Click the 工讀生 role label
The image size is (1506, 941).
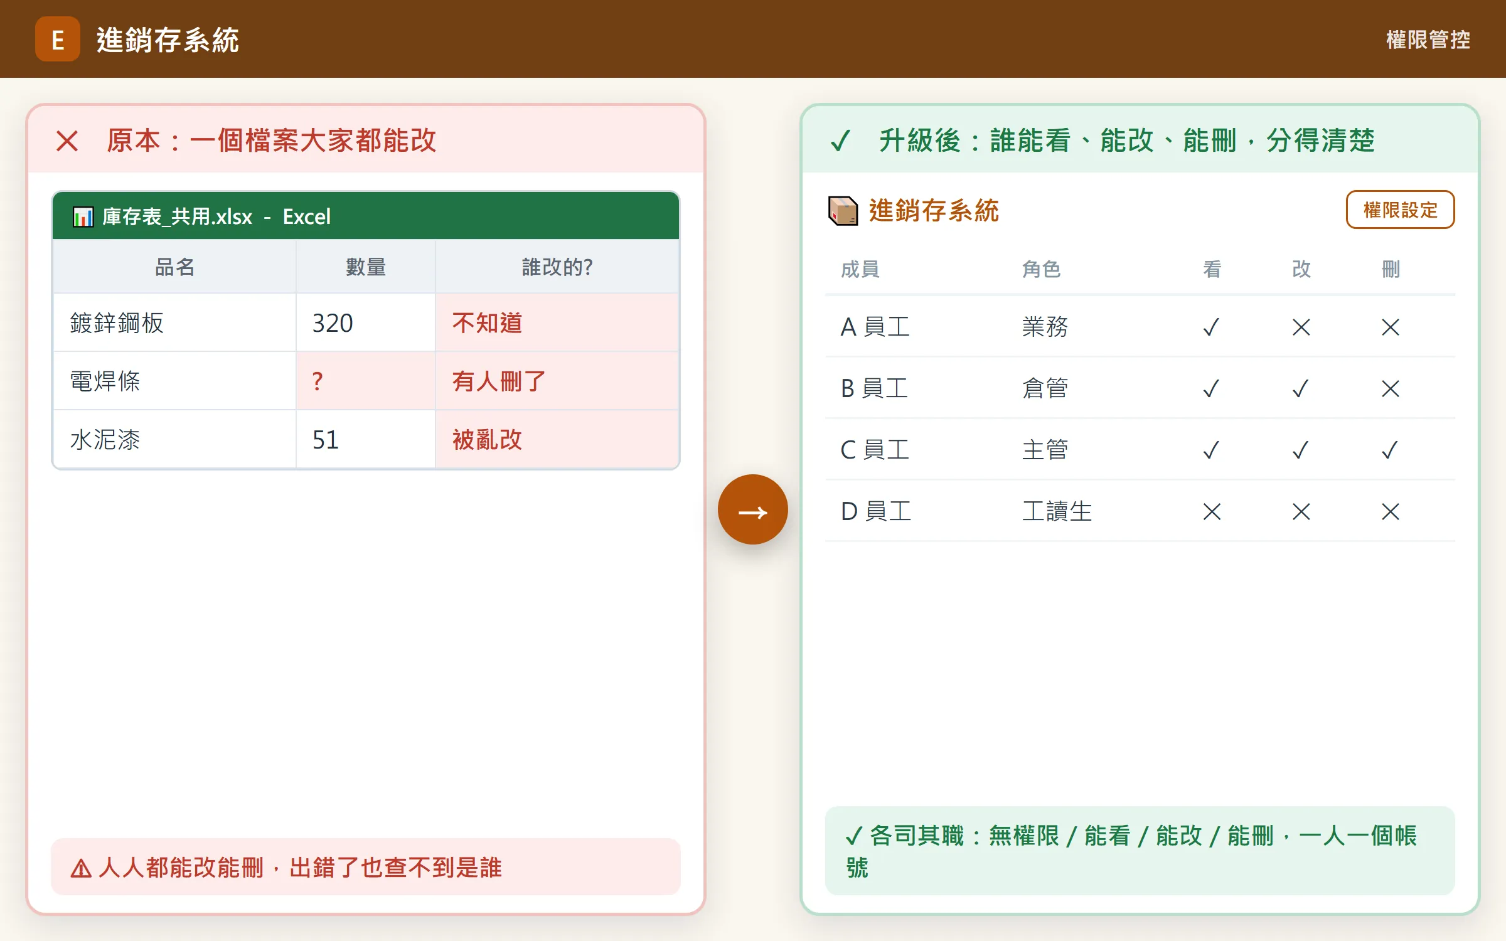coord(1057,511)
